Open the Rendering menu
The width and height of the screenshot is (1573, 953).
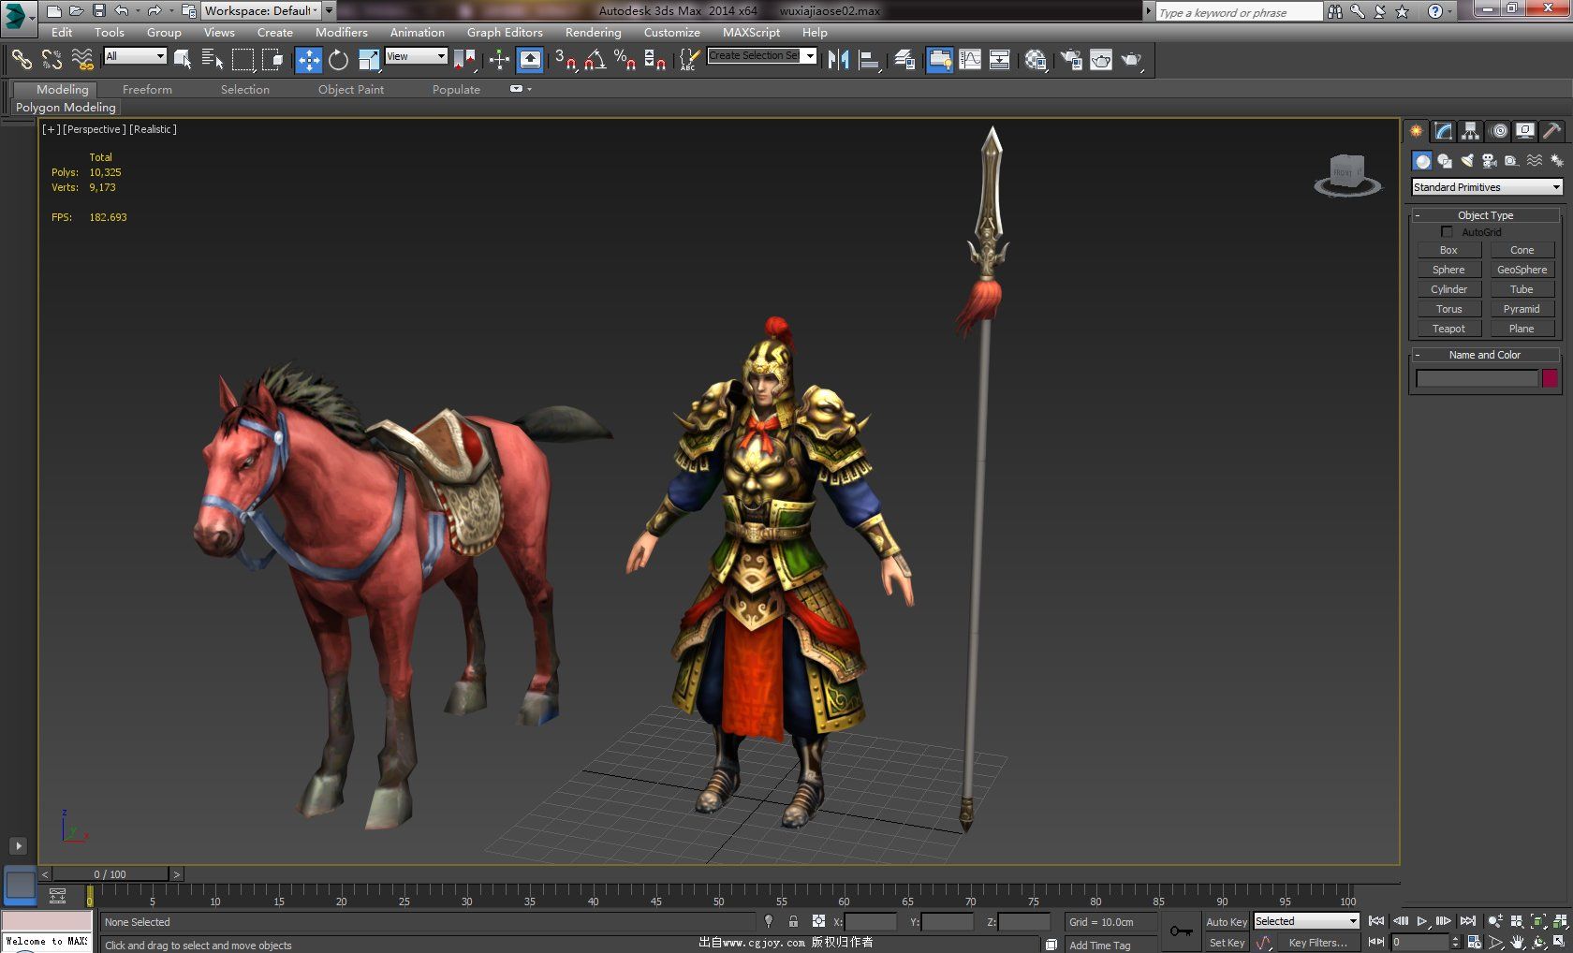point(593,32)
